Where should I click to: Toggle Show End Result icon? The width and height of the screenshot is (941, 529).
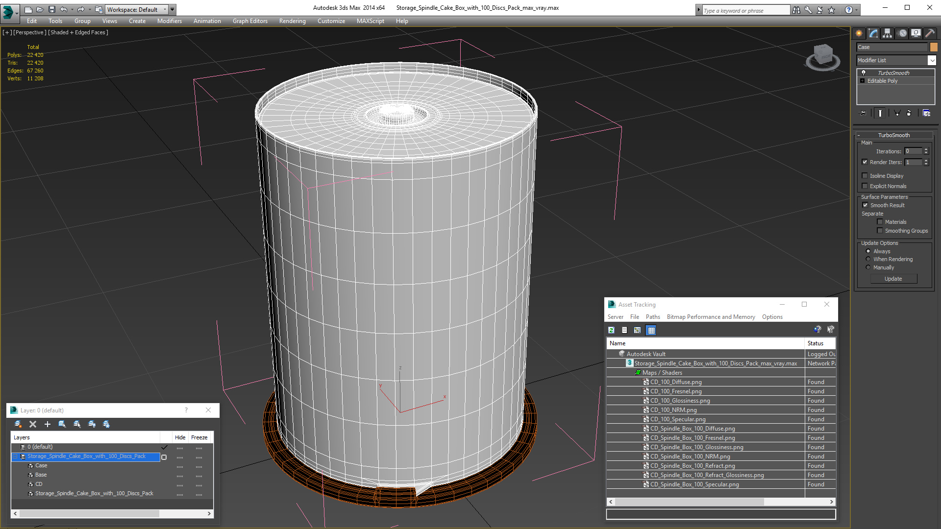click(x=880, y=113)
